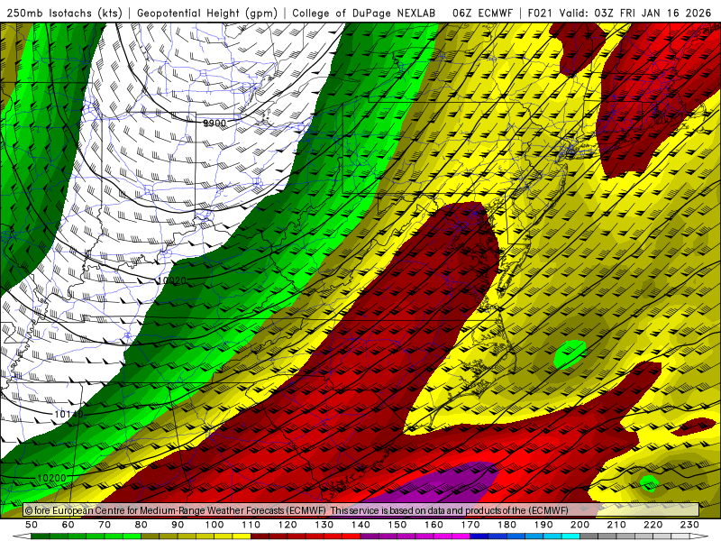Click the 180 value on the color scale
Viewport: 721px width, 541px height.
click(507, 525)
